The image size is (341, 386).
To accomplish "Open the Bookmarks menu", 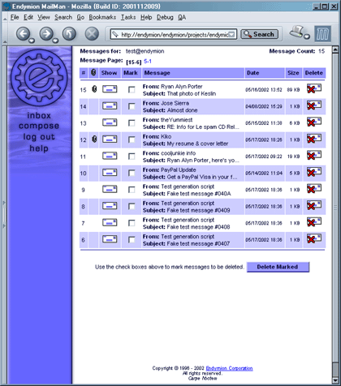I will [x=102, y=18].
